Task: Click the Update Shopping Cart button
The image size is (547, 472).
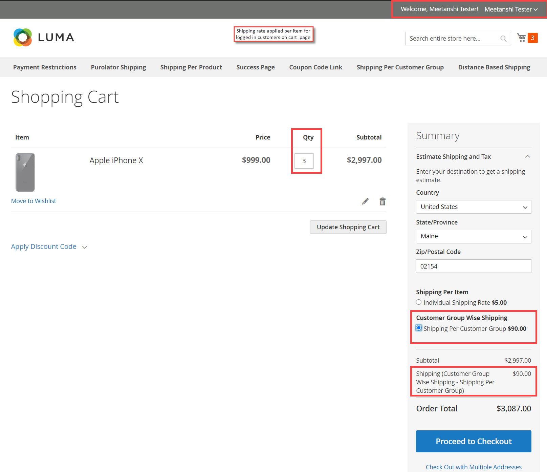Action: tap(348, 227)
